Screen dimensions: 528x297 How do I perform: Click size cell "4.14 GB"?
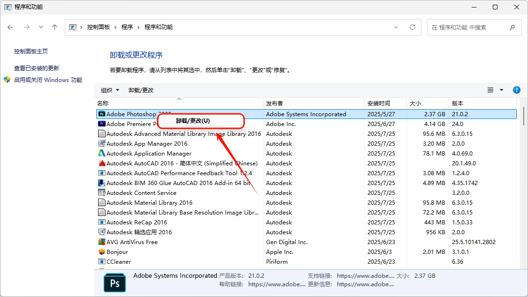(x=435, y=124)
